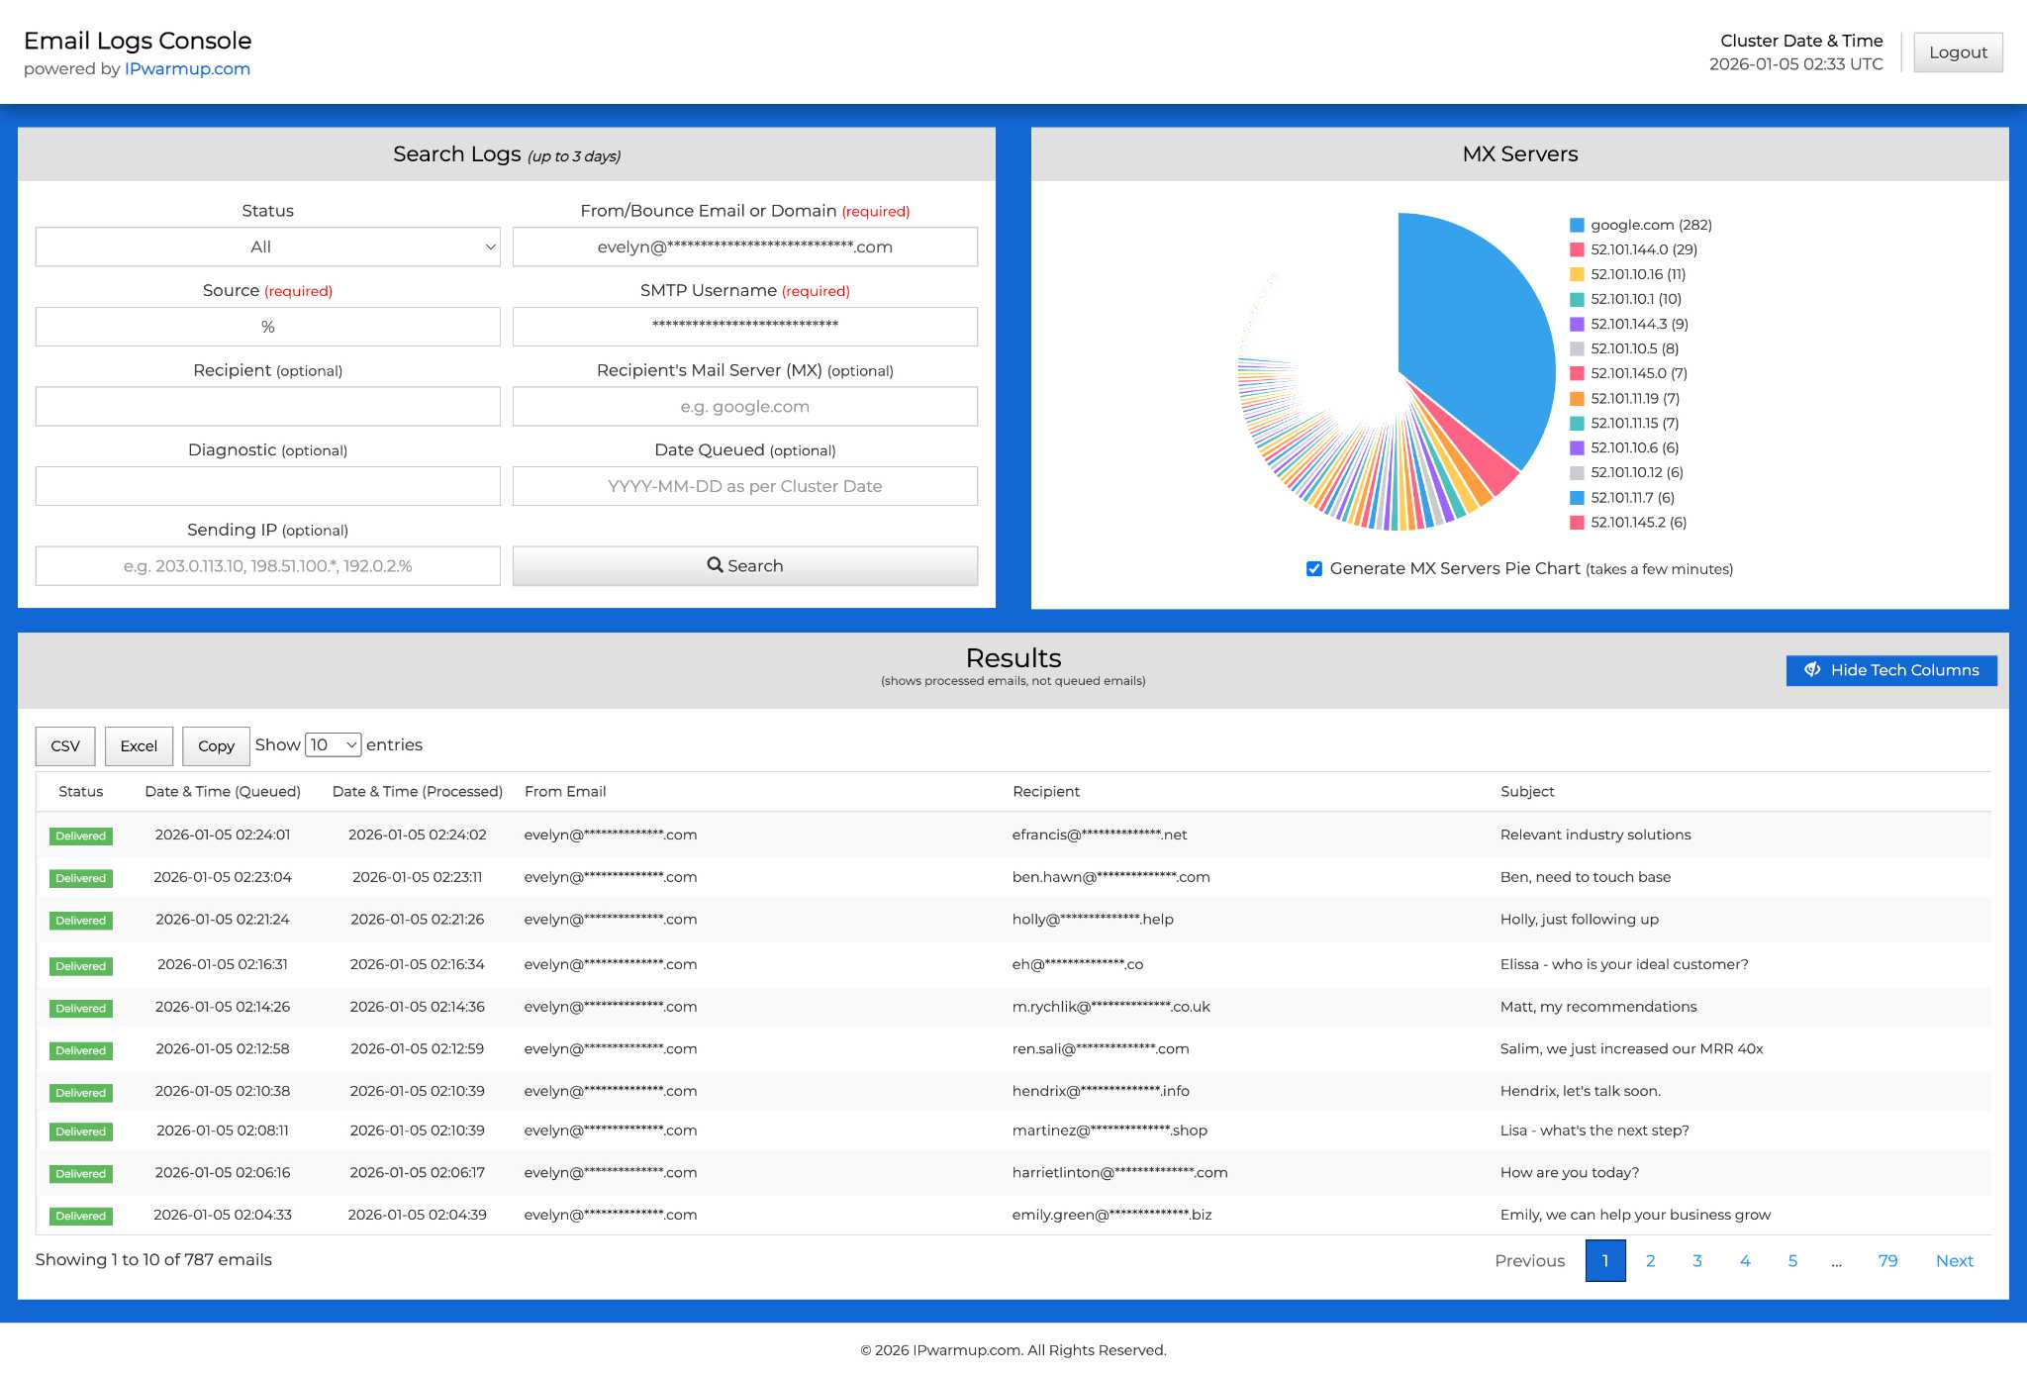Go to page 2 of results
This screenshot has height=1378, width=2027.
pyautogui.click(x=1650, y=1260)
